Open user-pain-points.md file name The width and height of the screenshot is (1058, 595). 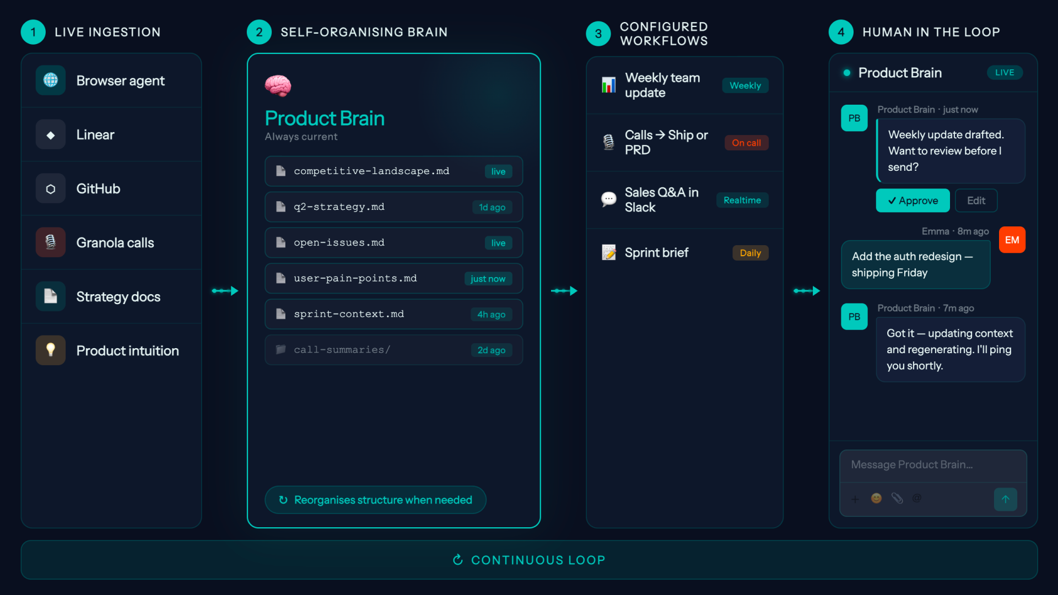click(355, 278)
